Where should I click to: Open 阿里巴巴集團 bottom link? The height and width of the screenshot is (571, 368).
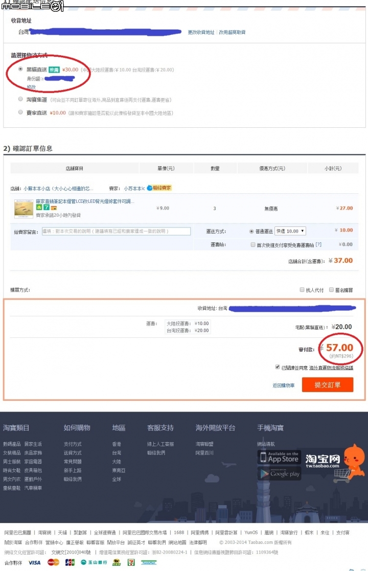coord(17,532)
